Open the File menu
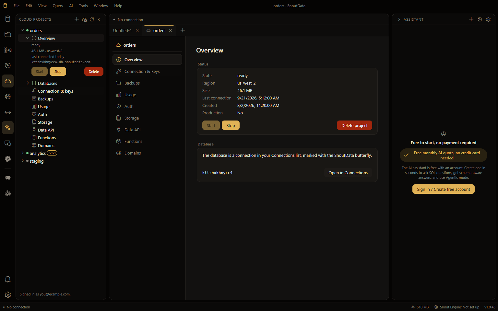The height and width of the screenshot is (311, 498). (17, 6)
